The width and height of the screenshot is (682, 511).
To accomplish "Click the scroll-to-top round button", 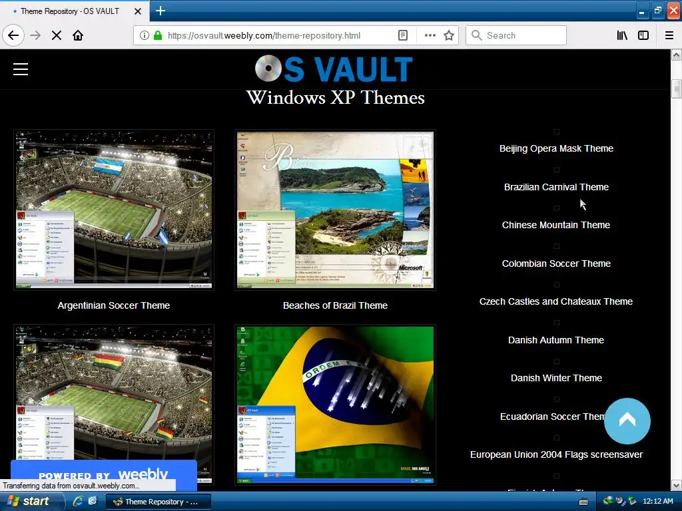I will click(627, 421).
